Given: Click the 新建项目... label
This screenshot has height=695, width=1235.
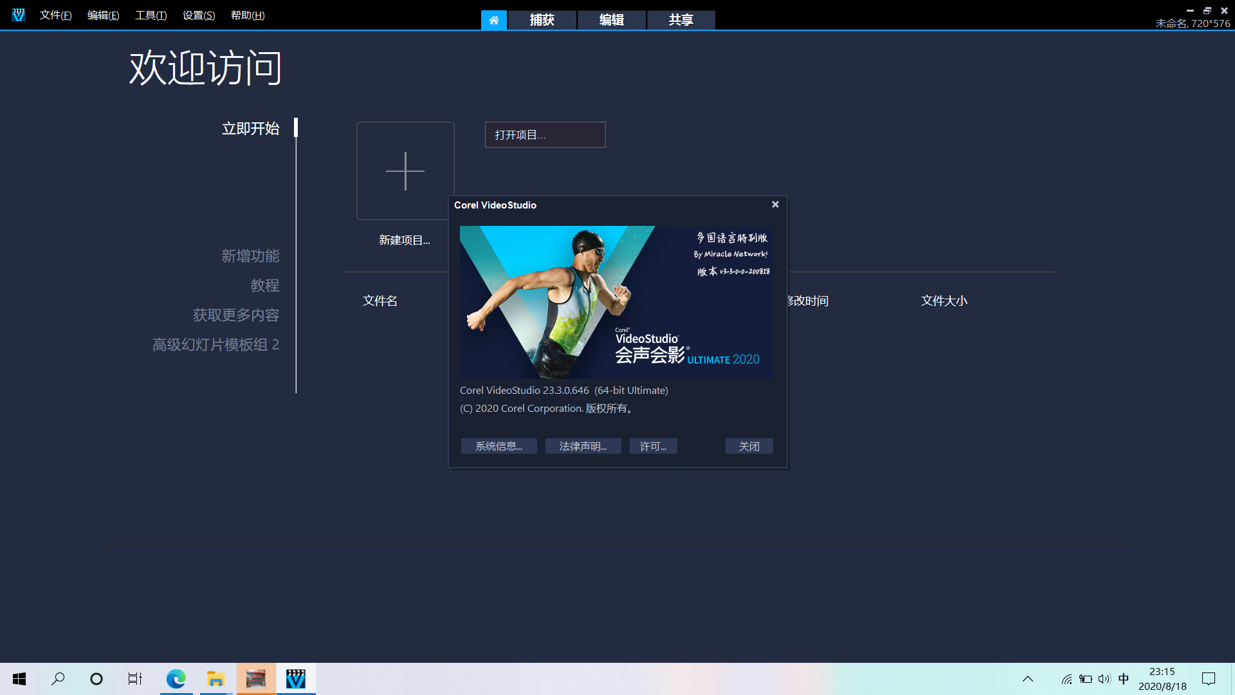Looking at the screenshot, I should click(x=405, y=240).
